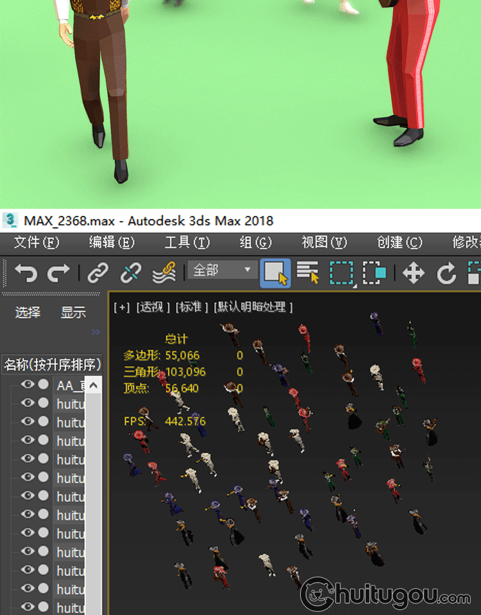Open the scene explorer 显示 menu
This screenshot has height=615, width=481.
(73, 313)
